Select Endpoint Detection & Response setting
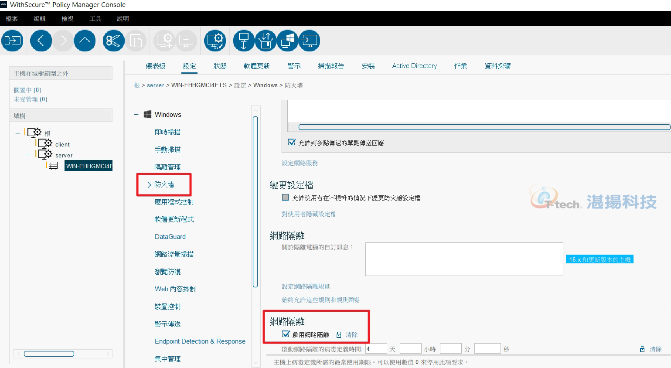Image resolution: width=671 pixels, height=368 pixels. (x=200, y=341)
